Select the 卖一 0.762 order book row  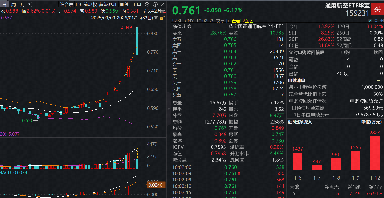226,64
